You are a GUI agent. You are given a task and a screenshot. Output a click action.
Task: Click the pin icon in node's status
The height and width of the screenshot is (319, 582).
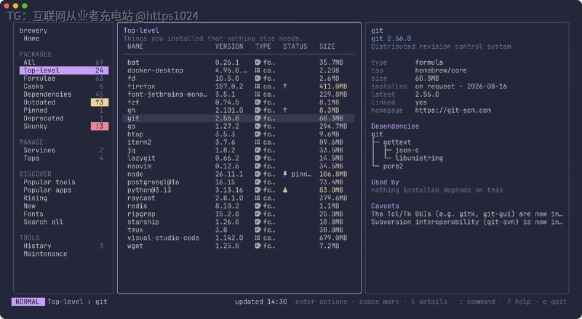(x=285, y=174)
